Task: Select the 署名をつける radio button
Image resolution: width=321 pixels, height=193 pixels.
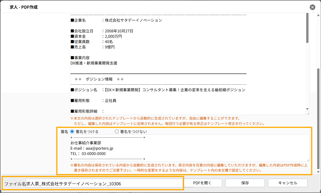Action: coord(72,132)
